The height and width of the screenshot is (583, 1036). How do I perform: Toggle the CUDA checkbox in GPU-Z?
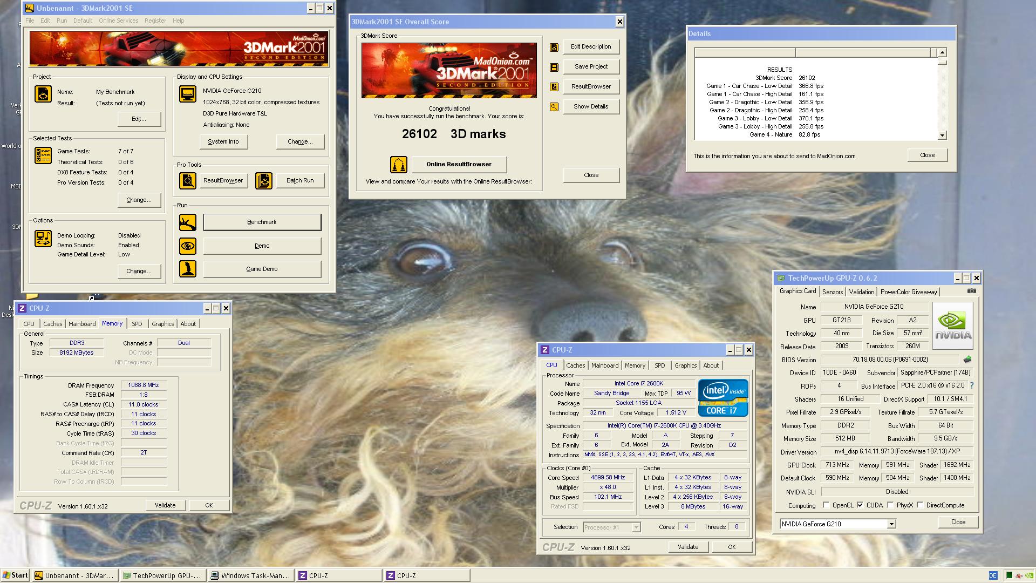pos(860,505)
